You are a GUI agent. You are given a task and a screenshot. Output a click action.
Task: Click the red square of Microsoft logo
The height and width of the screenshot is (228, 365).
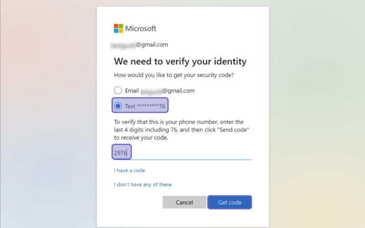click(116, 26)
